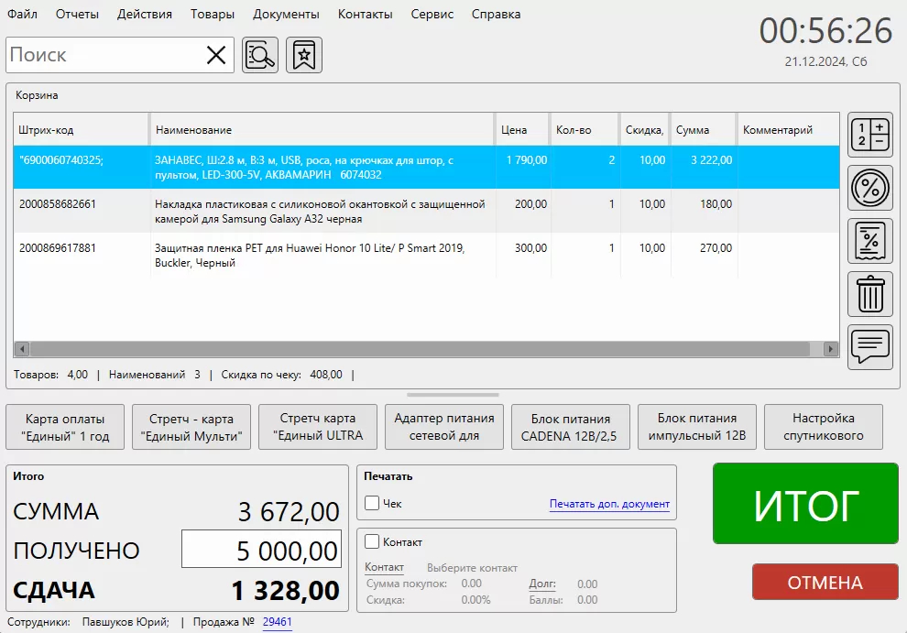Click the Скидка по чеку 408,00 value
The image size is (907, 633).
point(326,375)
